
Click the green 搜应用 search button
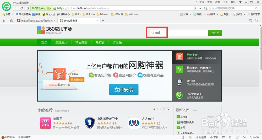click(215, 33)
